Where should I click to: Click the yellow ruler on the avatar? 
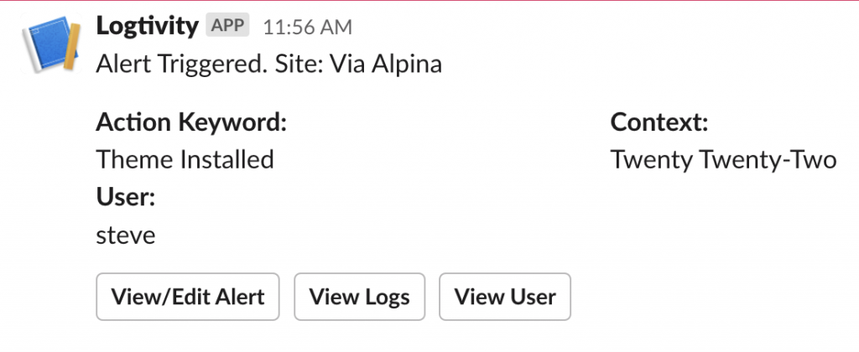click(72, 47)
